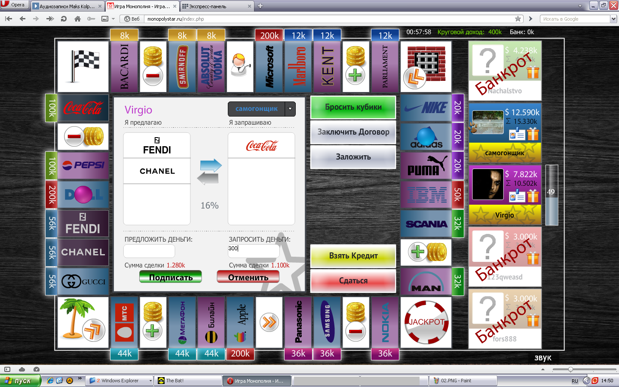Click Бросить кубики button
619x387 pixels.
pos(353,107)
